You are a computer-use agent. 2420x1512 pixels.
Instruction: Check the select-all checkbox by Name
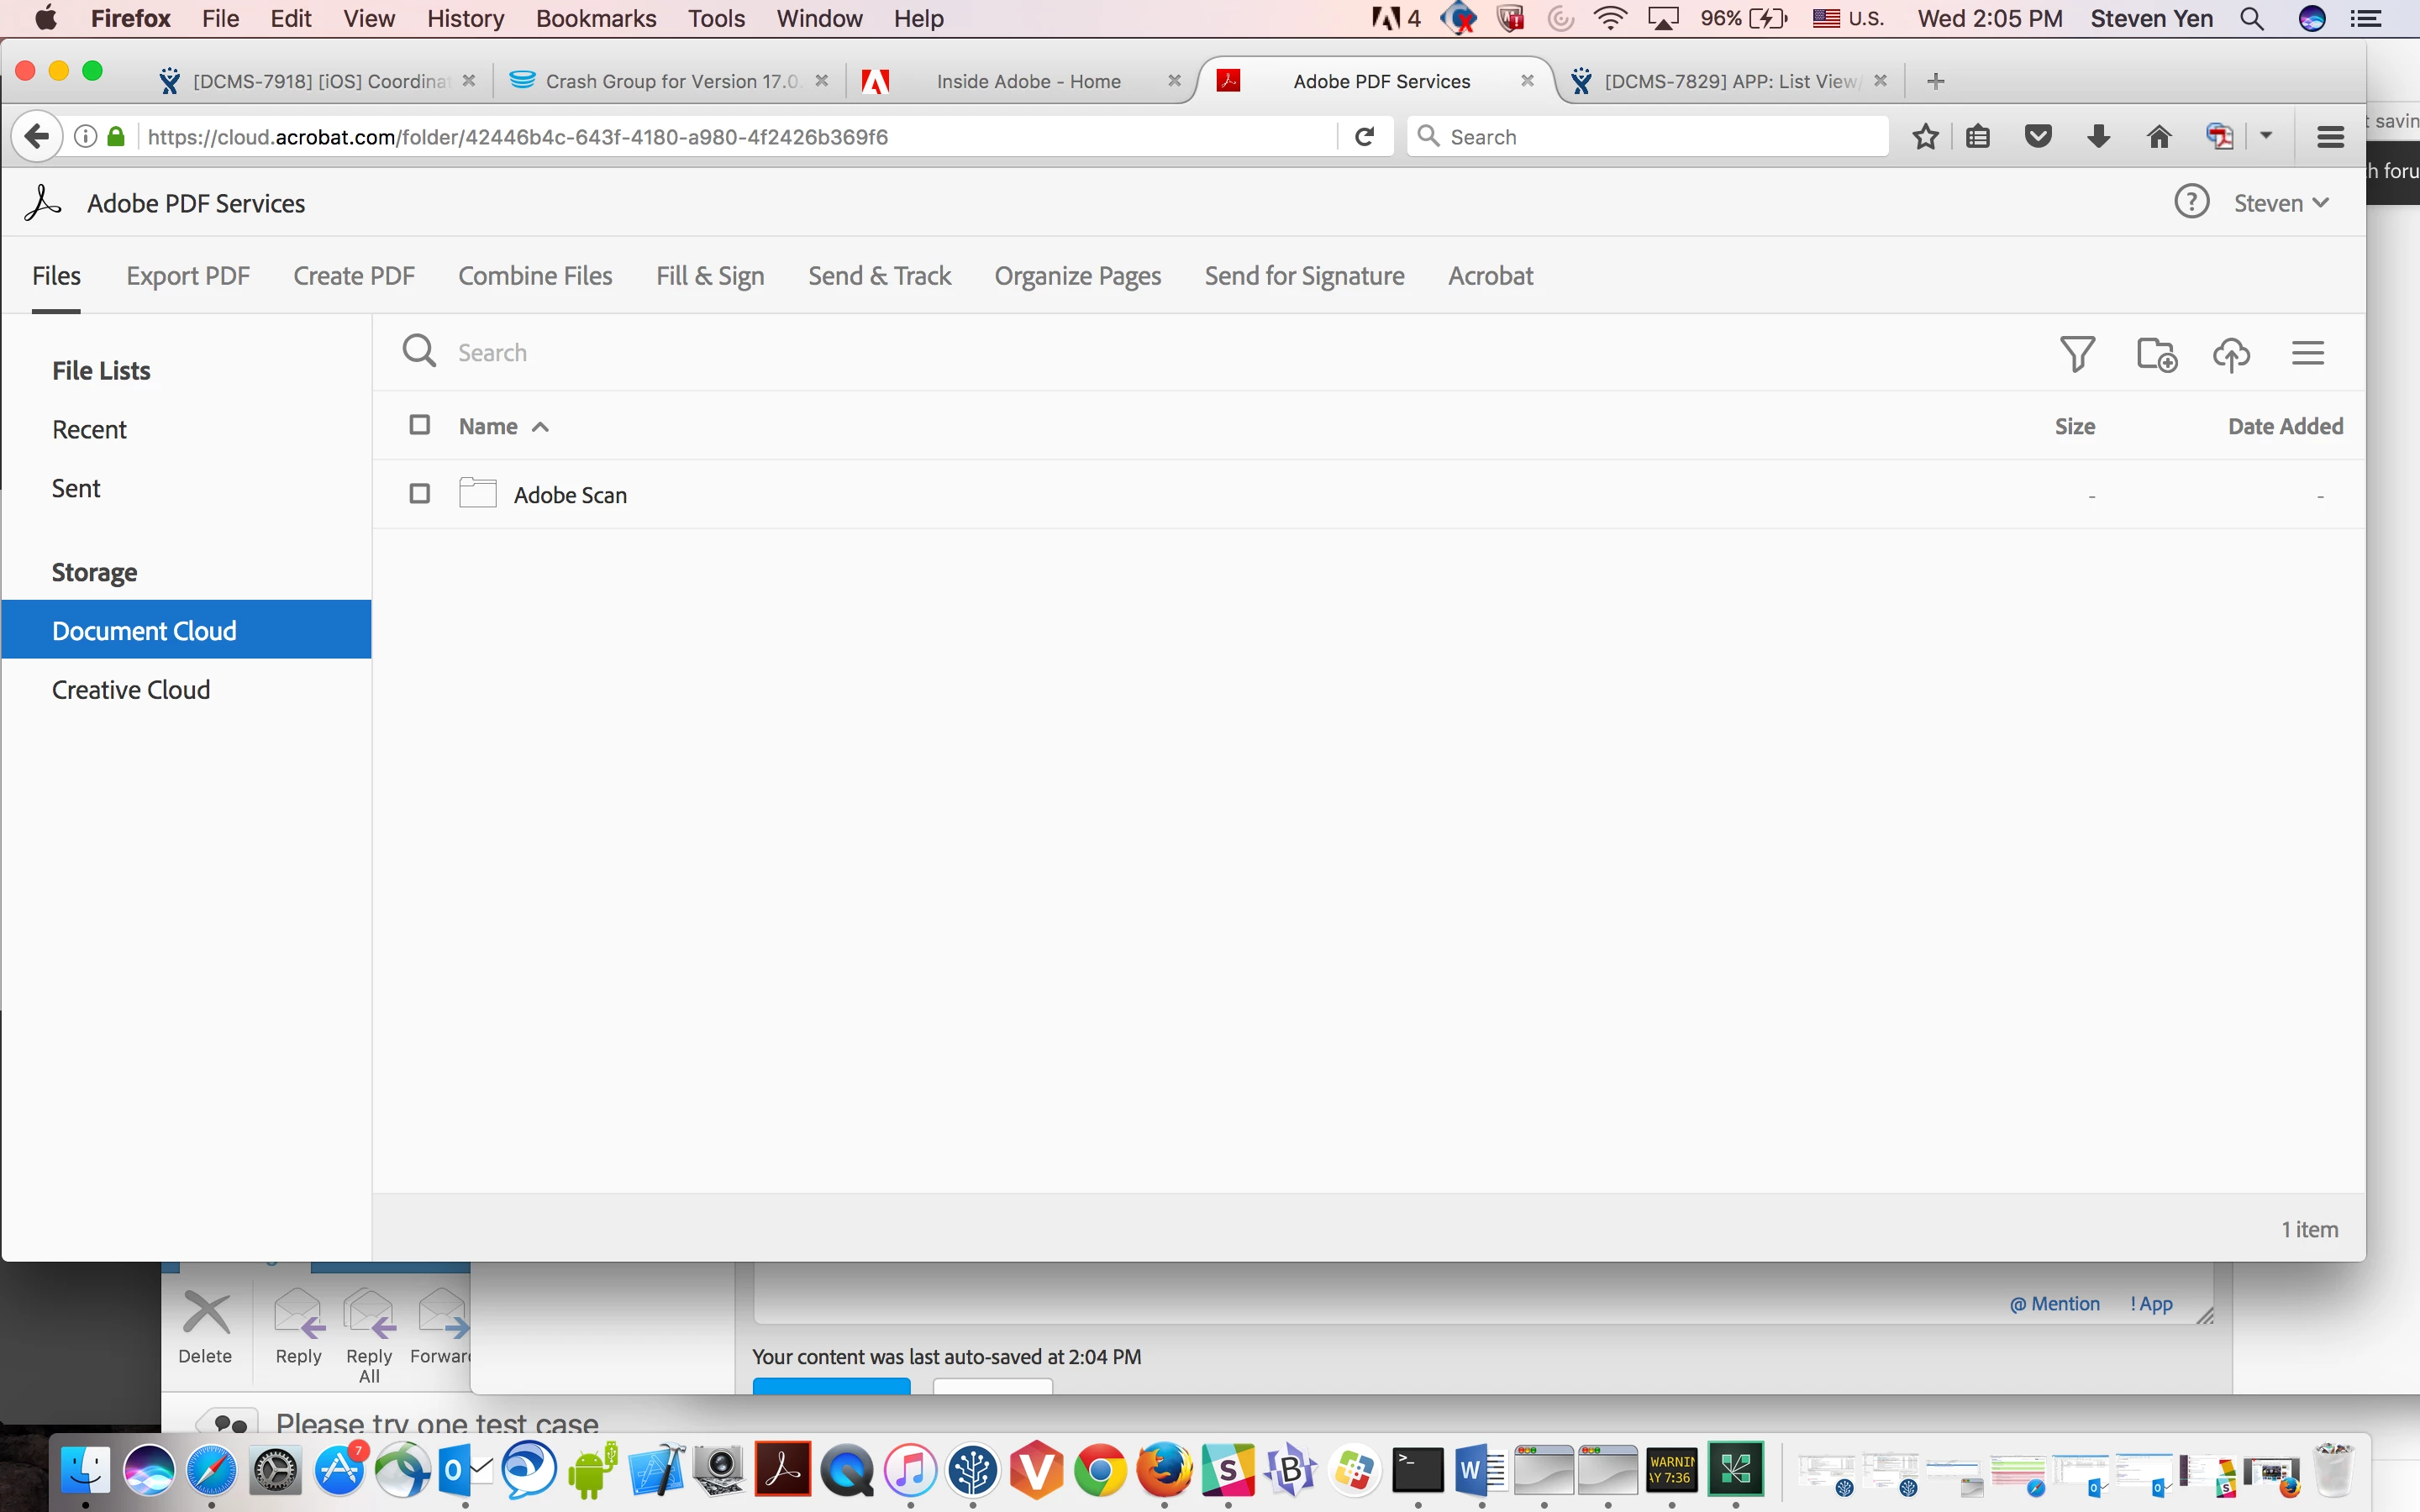420,425
